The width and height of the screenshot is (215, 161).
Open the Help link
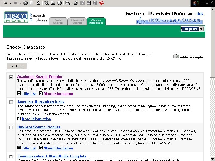200,13
